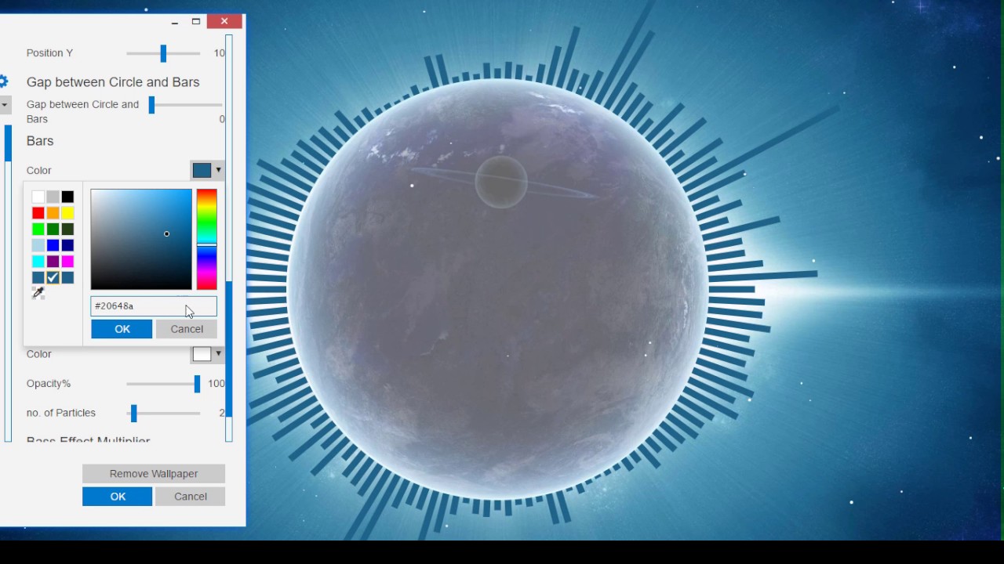The width and height of the screenshot is (1004, 564).
Task: Click the #20648a hex color field
Action: pos(154,306)
